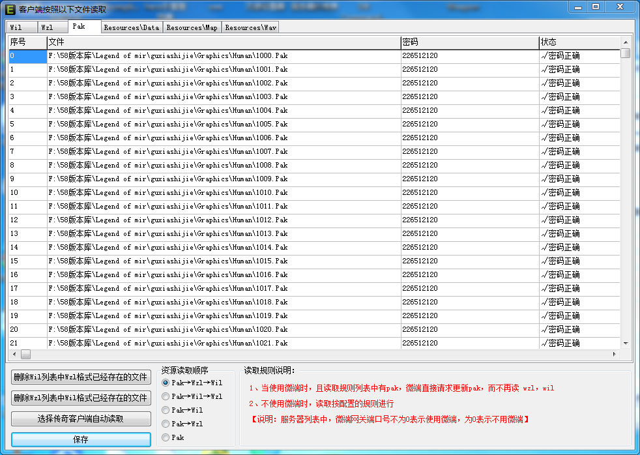This screenshot has width=640, height=455.
Task: Click the 密码 column header
Action: pos(469,42)
